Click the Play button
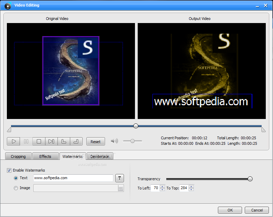The width and height of the screenshot is (273, 217). pos(13,141)
